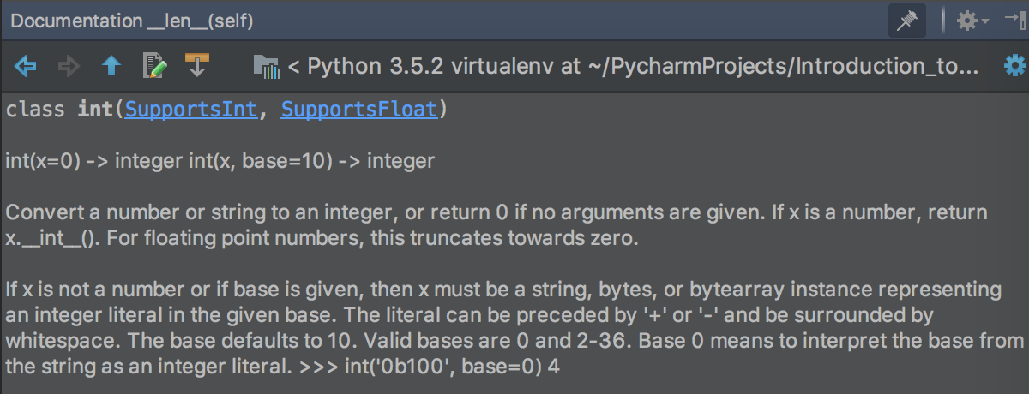This screenshot has width=1029, height=394.
Task: Open the grey gear dropdown in title bar
Action: (x=966, y=21)
